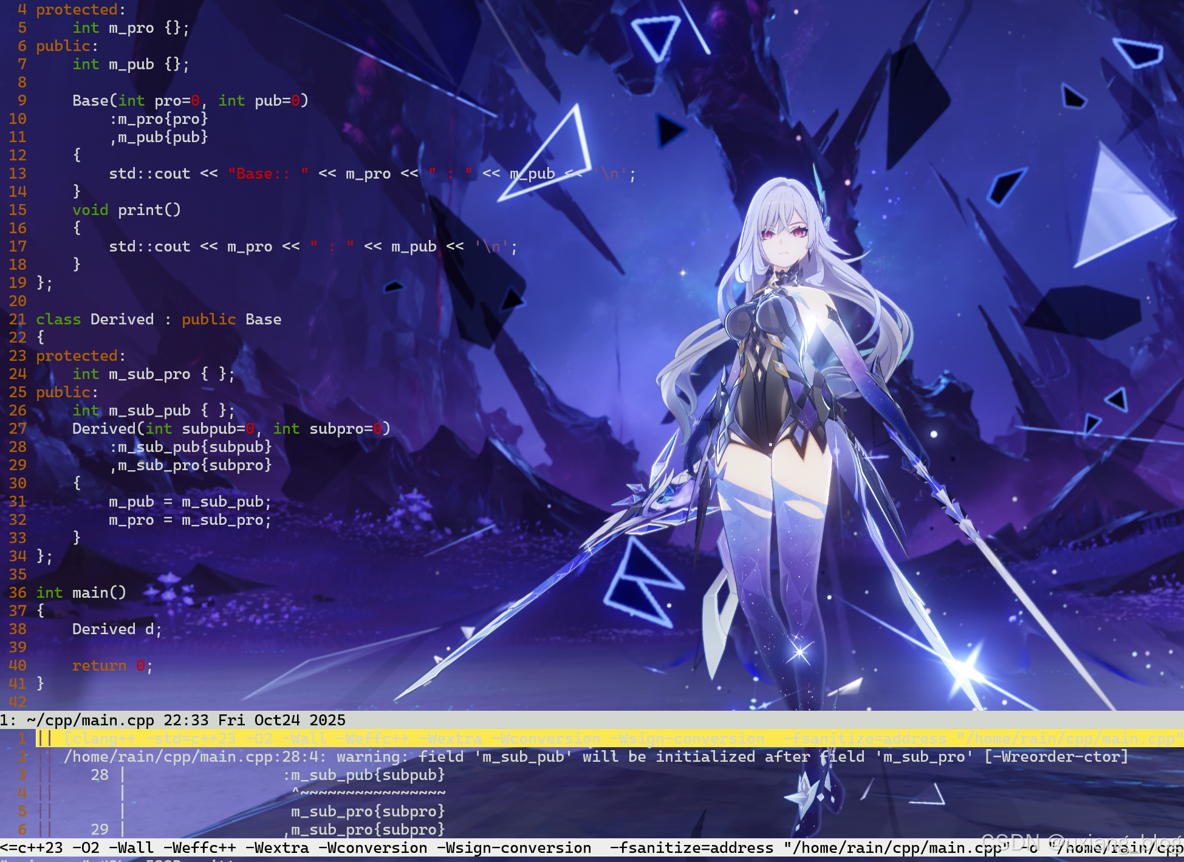Click ',m_sub_pro{subpro}' initializer on line 29
Viewport: 1184px width, 862px height.
191,465
